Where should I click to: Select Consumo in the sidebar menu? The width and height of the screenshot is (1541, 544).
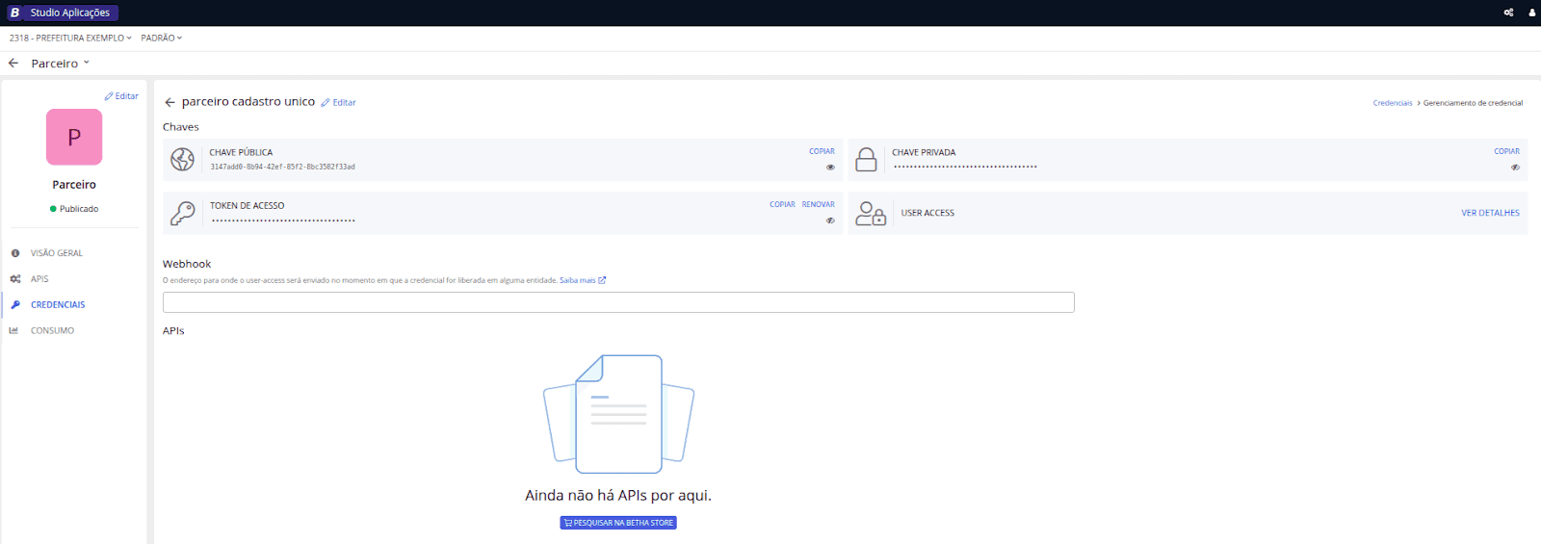[x=52, y=330]
